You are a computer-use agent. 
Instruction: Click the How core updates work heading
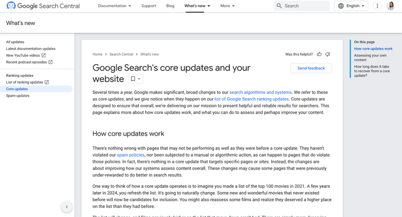tap(128, 133)
